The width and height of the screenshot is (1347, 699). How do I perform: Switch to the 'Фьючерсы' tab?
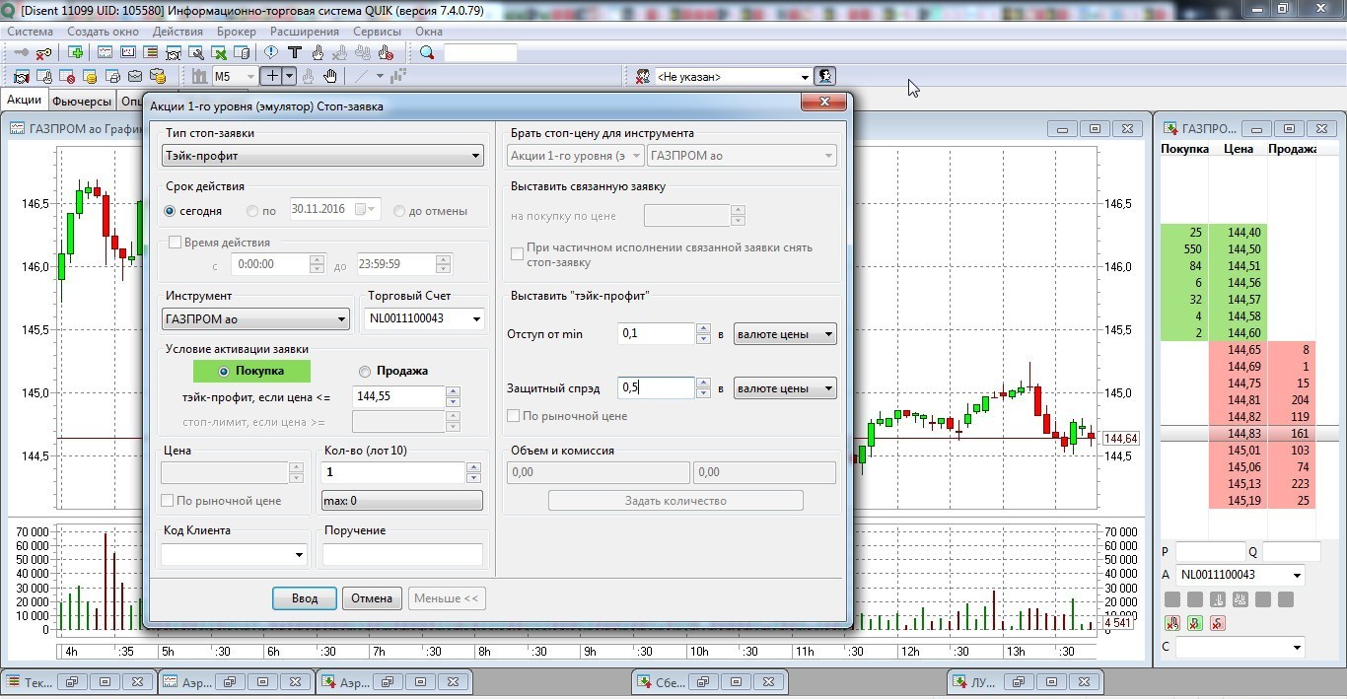click(x=82, y=102)
